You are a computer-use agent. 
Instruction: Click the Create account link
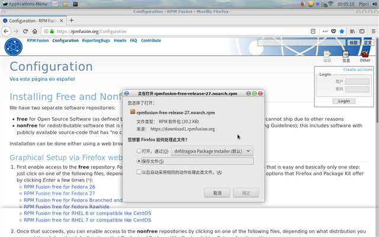coord(358,70)
